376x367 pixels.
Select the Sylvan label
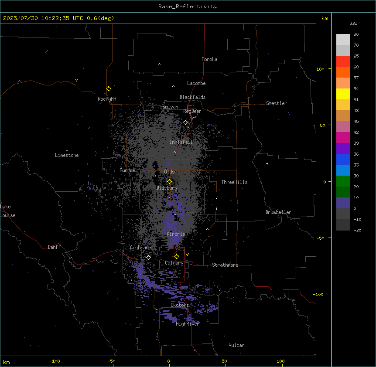click(x=170, y=107)
